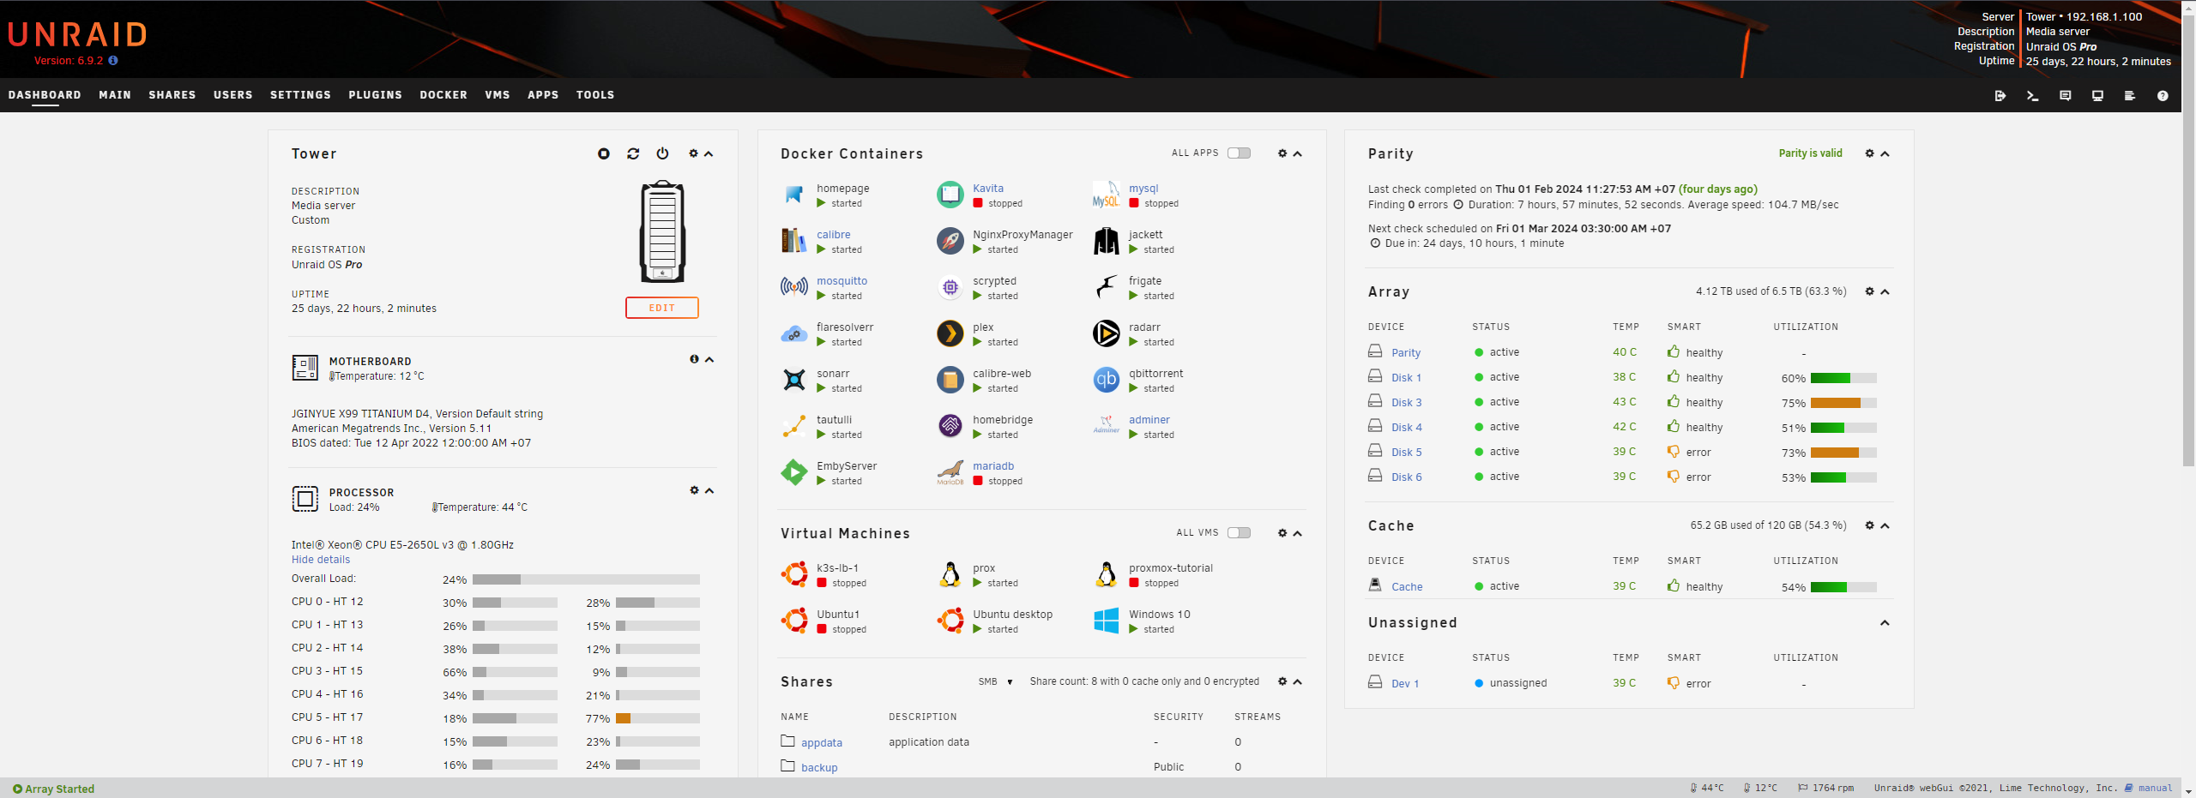Image resolution: width=2196 pixels, height=798 pixels.
Task: Open Processor settings gear
Action: [x=694, y=490]
